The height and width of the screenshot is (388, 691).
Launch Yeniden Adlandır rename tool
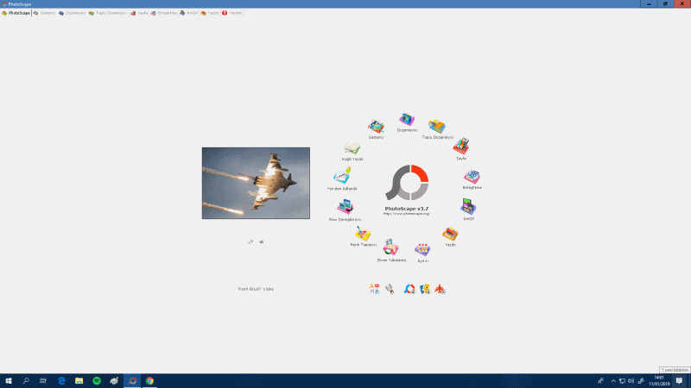point(343,176)
